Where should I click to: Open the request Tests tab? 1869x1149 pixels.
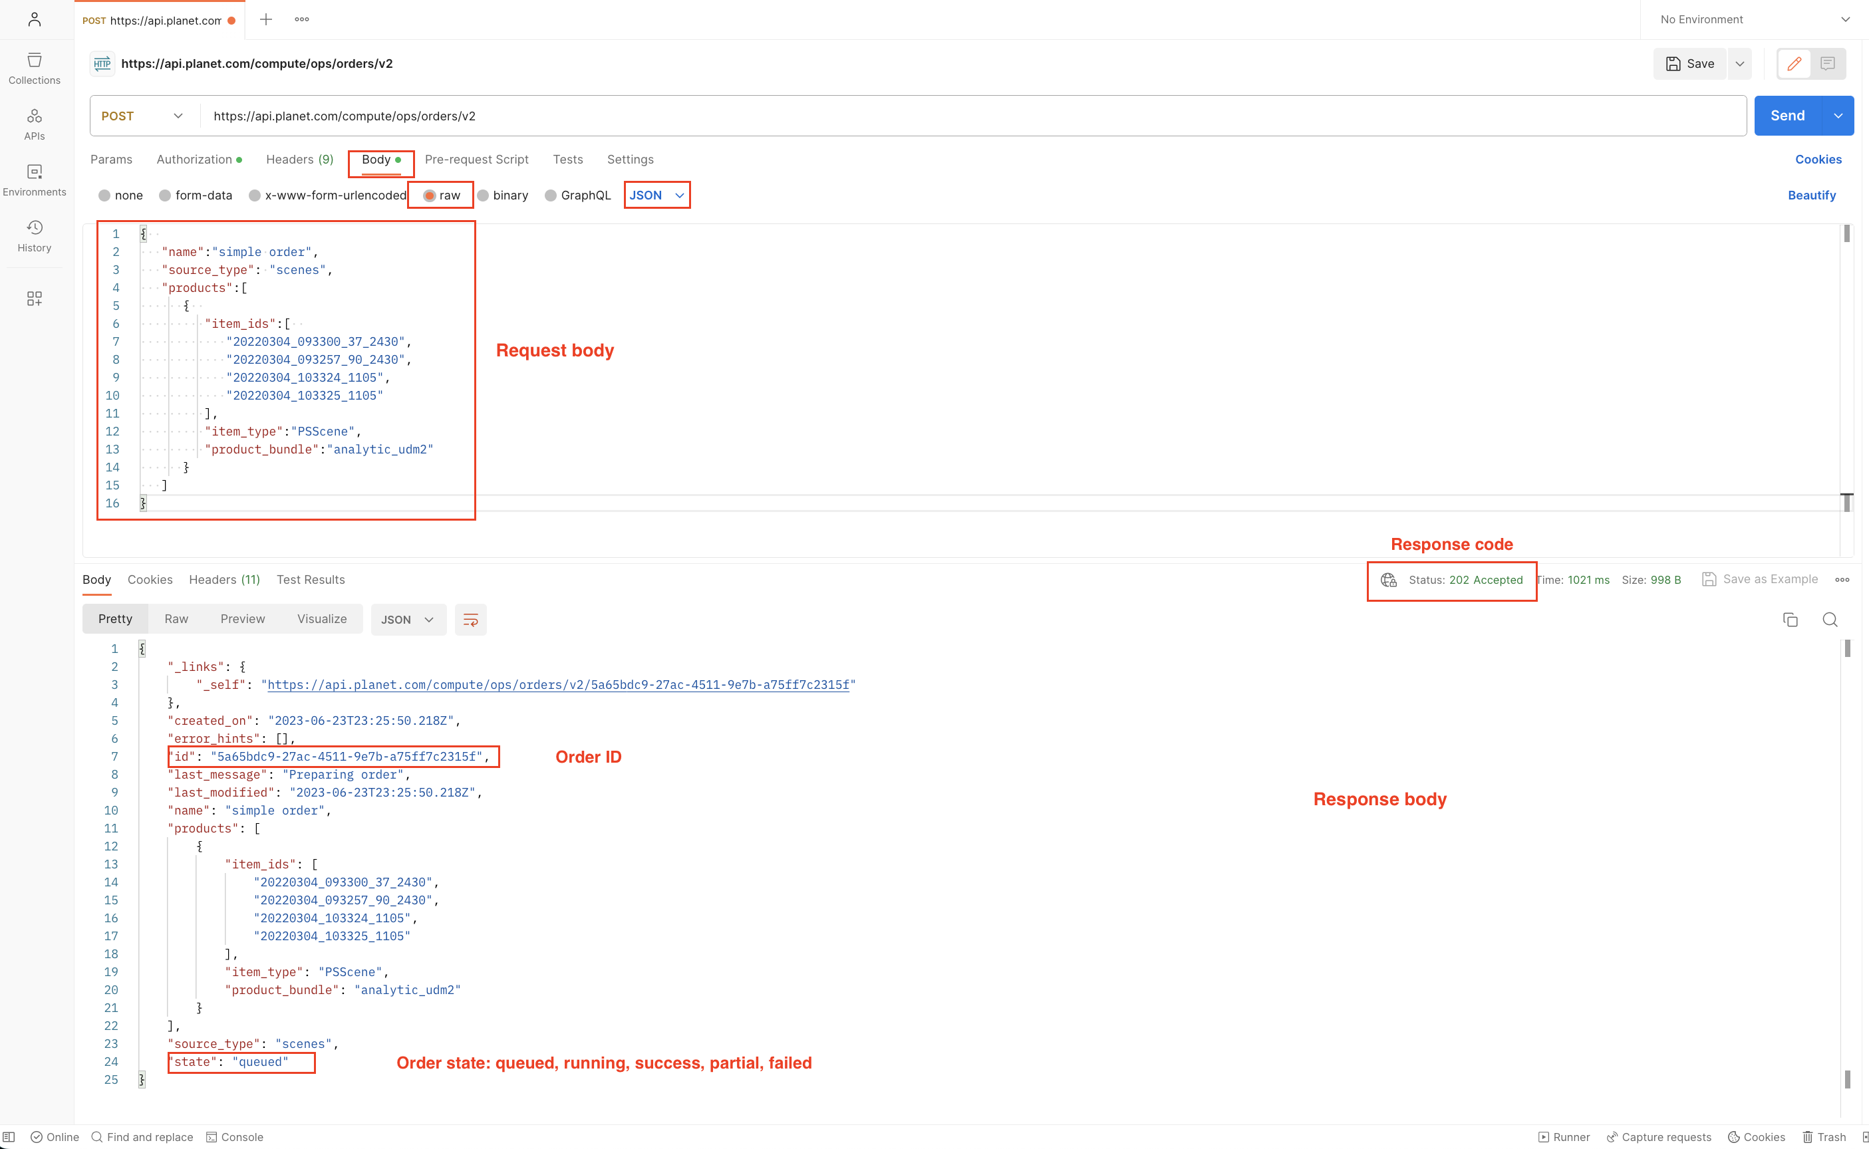point(568,160)
